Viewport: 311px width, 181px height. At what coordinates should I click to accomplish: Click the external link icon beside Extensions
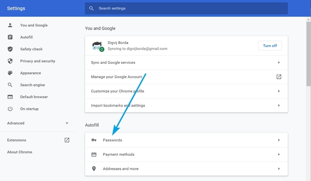point(67,140)
